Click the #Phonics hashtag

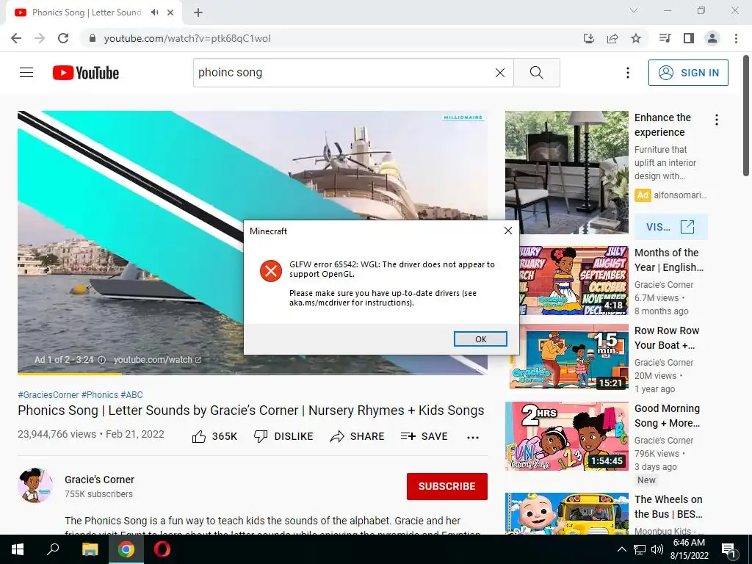[x=99, y=394]
